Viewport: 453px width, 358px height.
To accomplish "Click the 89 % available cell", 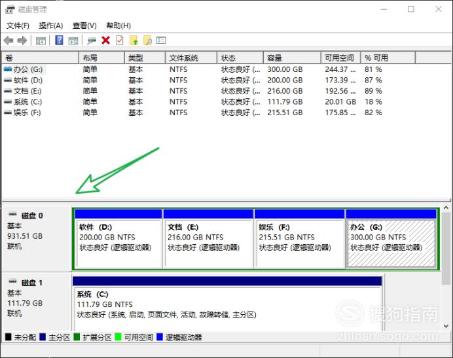I will pos(373,91).
